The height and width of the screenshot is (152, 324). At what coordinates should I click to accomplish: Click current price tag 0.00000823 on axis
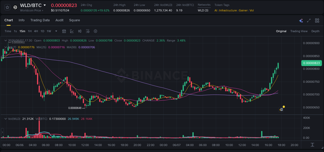click(311, 63)
